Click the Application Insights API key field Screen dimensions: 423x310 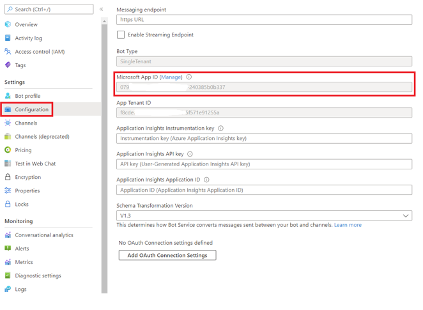tap(264, 164)
